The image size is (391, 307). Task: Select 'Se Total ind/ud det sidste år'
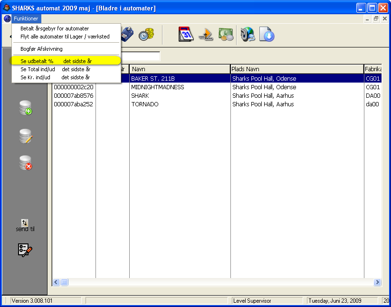click(55, 69)
